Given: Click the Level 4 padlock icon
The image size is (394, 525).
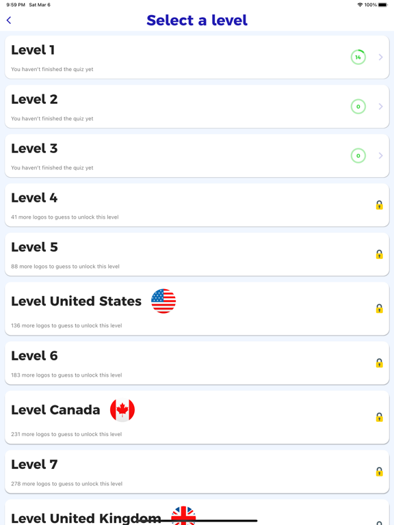Looking at the screenshot, I should pos(379,205).
